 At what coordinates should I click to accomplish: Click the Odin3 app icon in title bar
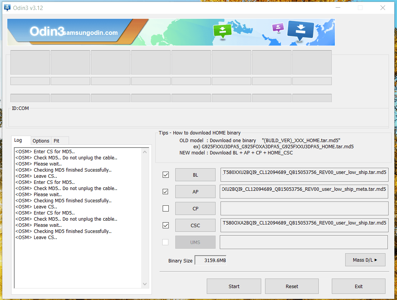point(7,8)
